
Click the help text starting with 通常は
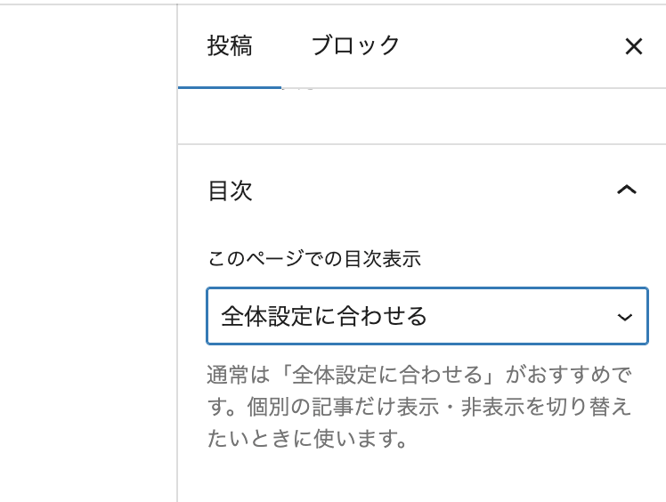(x=418, y=373)
